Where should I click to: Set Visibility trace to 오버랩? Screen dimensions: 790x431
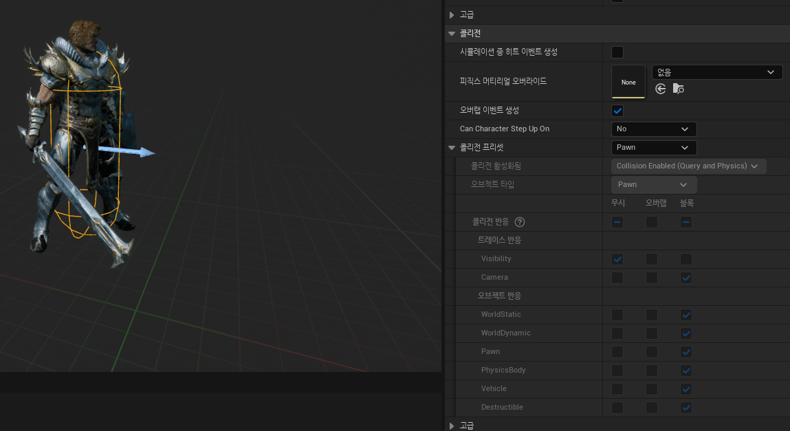651,259
